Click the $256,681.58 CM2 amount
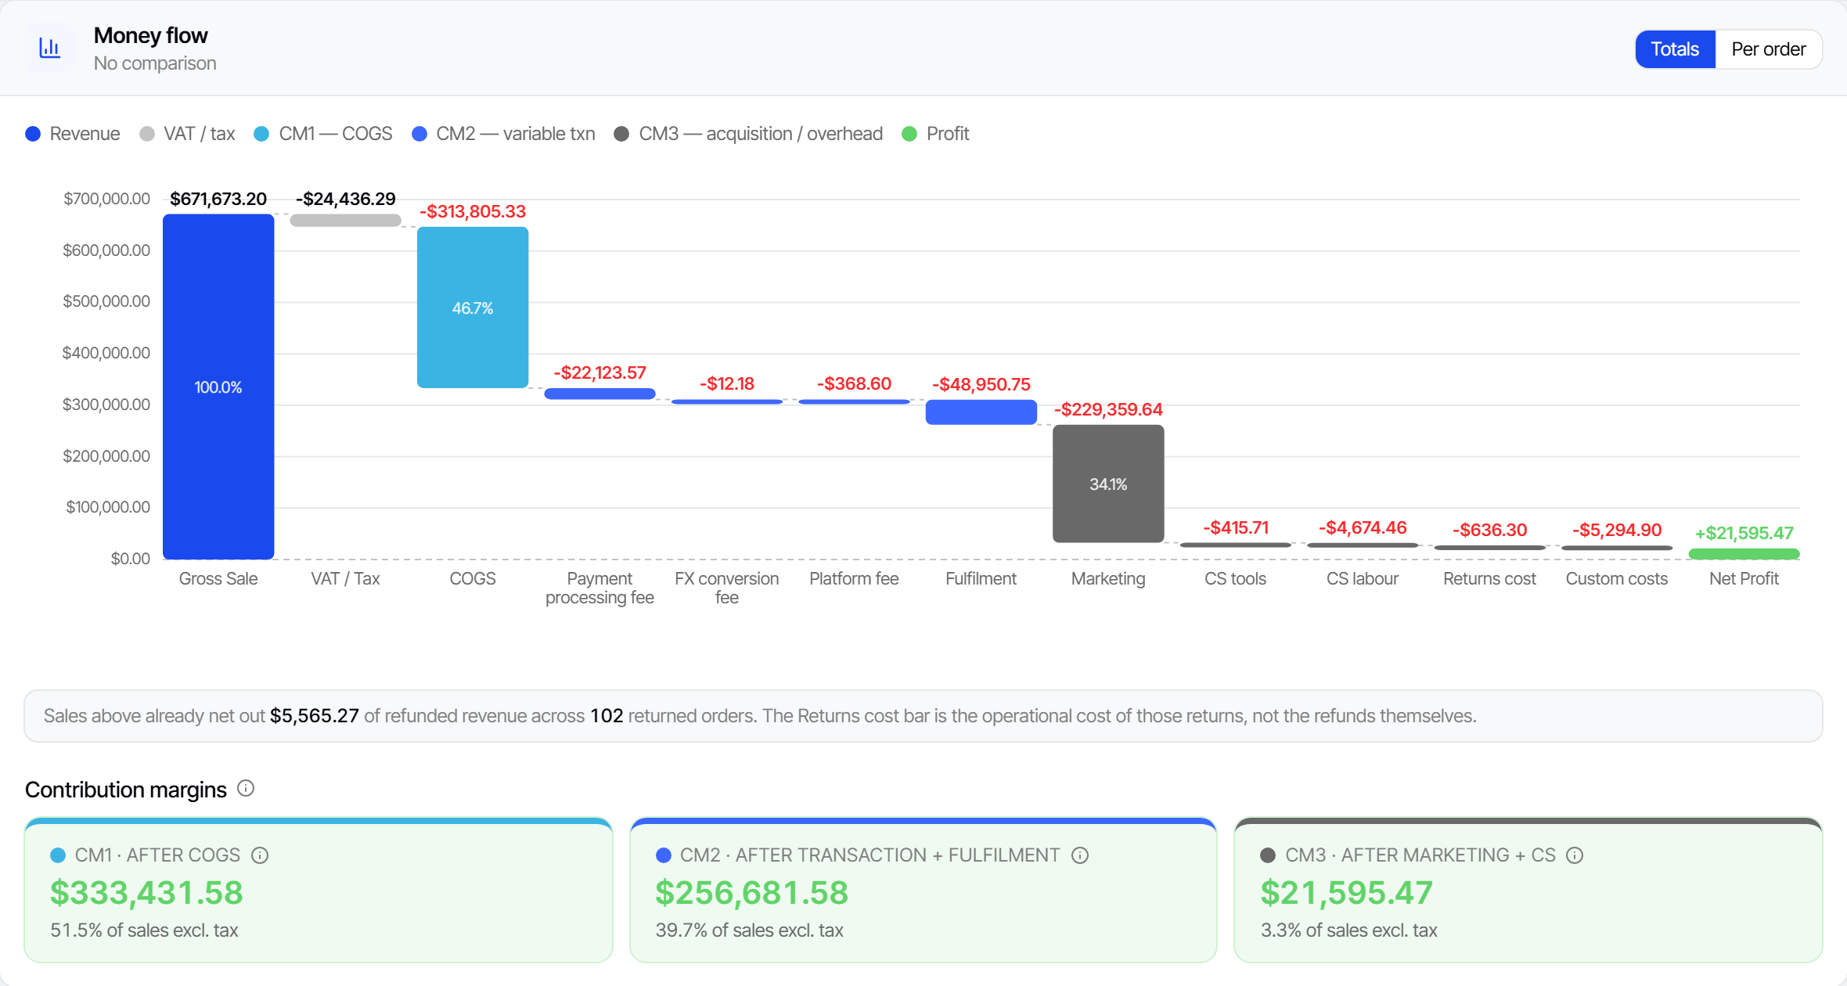 [x=751, y=893]
